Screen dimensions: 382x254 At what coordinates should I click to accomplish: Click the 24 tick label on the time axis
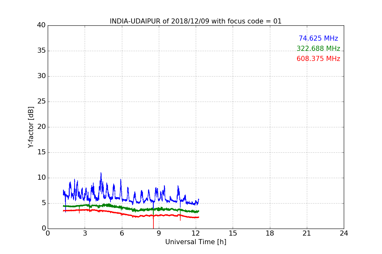[343, 234]
